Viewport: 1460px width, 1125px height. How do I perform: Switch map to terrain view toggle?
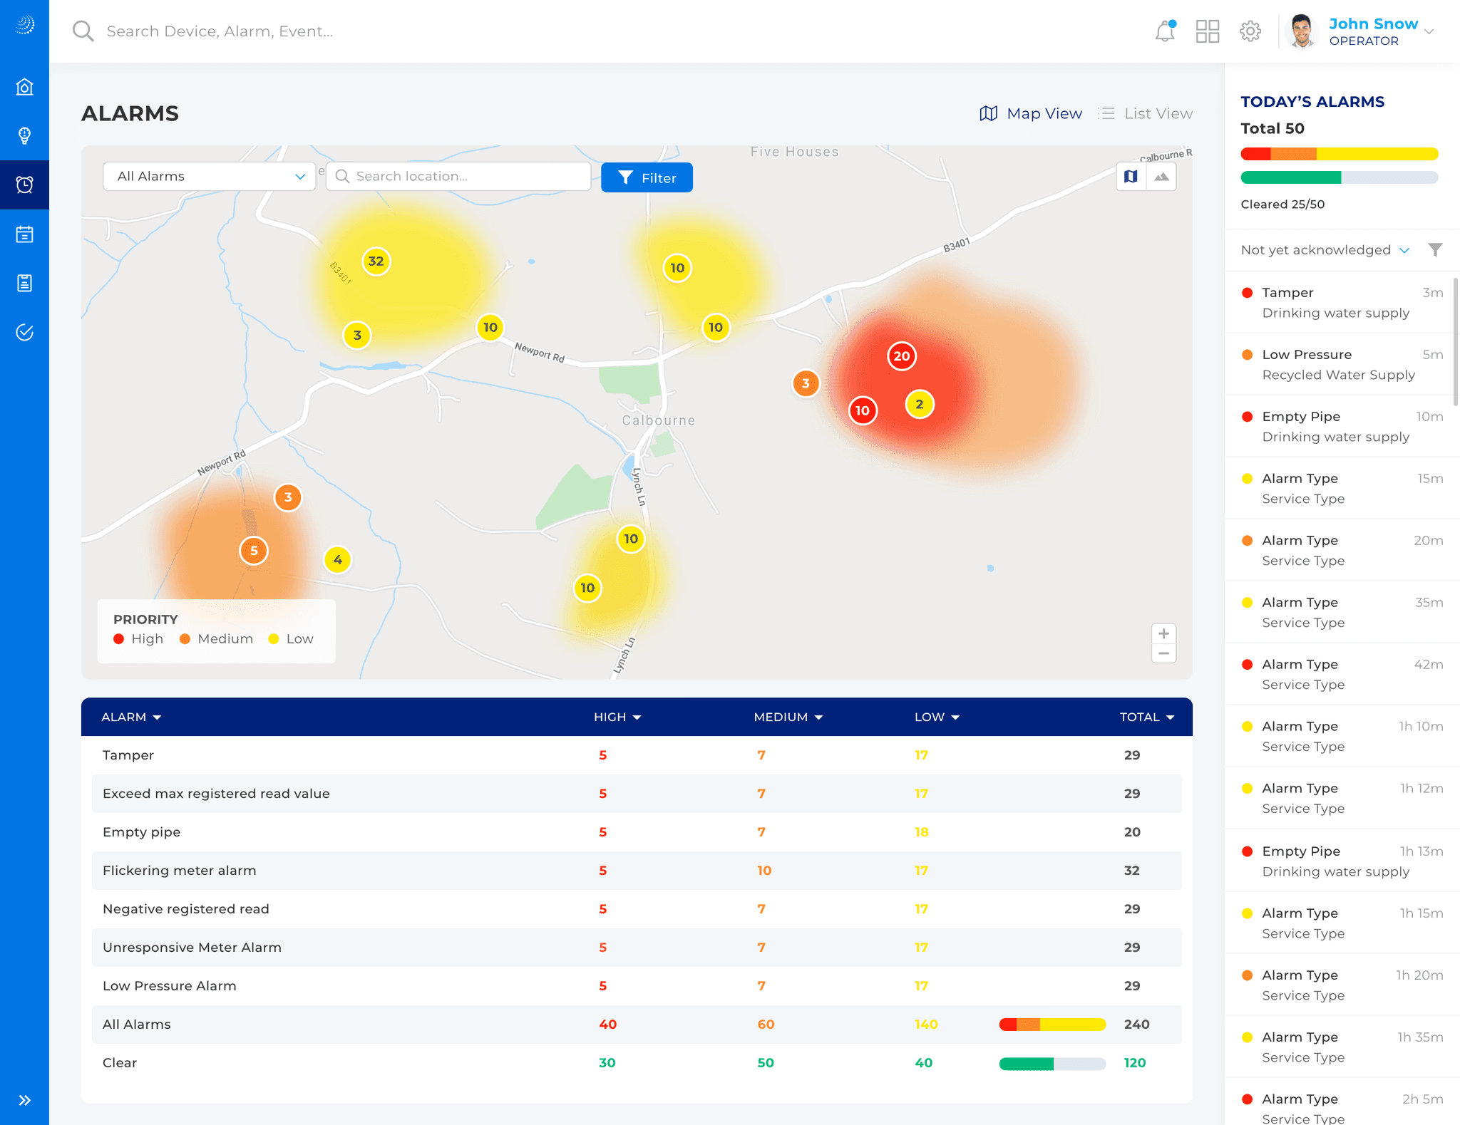[x=1162, y=177]
